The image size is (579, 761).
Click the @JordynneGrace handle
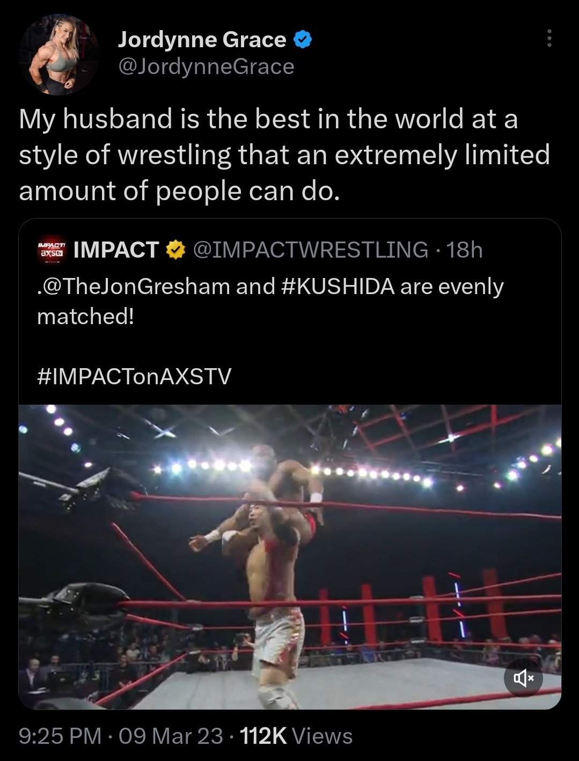[206, 67]
